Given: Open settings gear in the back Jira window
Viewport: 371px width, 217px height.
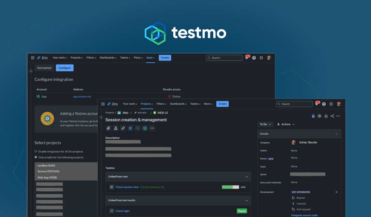Looking at the screenshot, I should pos(261,58).
